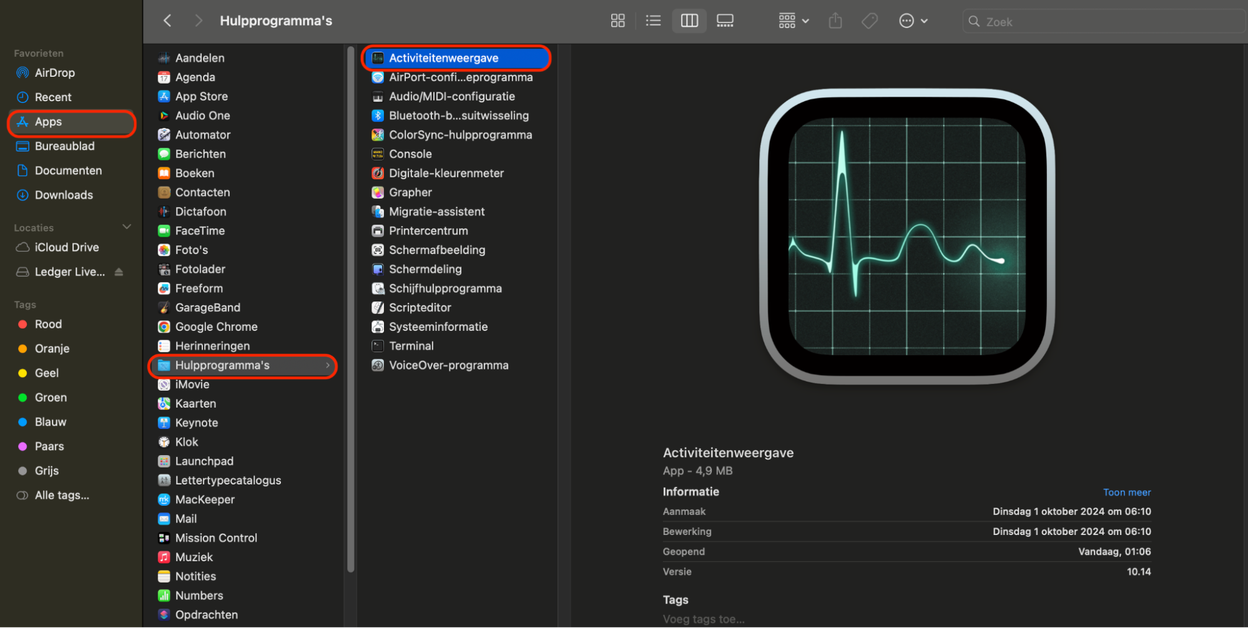Click the tag icon in toolbar
The height and width of the screenshot is (628, 1248).
870,21
